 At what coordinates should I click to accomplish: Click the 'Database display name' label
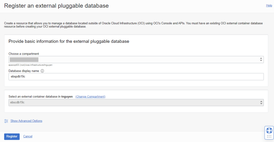coord(24,71)
